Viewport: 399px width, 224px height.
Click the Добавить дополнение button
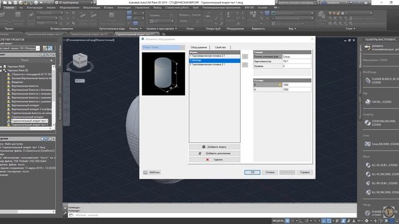tap(214, 153)
